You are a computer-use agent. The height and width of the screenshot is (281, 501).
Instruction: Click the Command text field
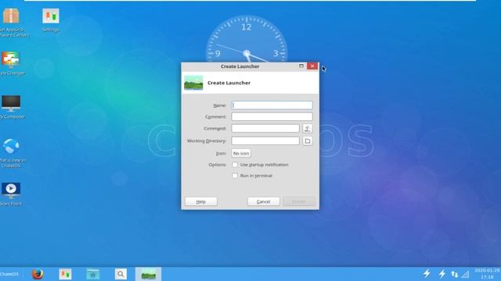click(x=265, y=128)
